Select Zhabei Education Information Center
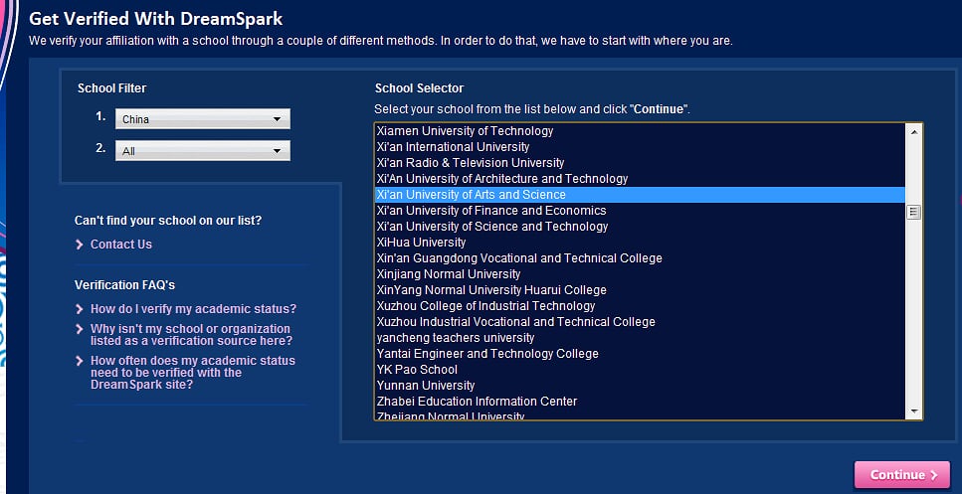The height and width of the screenshot is (494, 962). (x=640, y=402)
